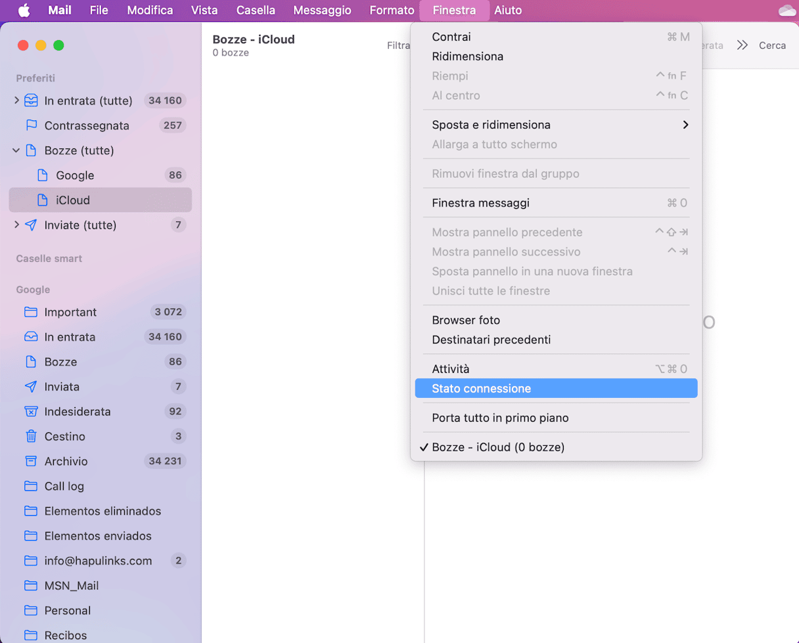Viewport: 799px width, 643px height.
Task: Open the Vista menu
Action: coord(204,11)
